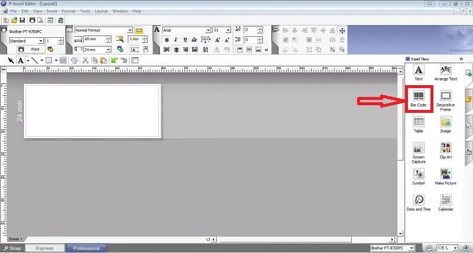Viewport: 473px width, 253px height.
Task: Click the white label canvas
Action: click(x=92, y=111)
